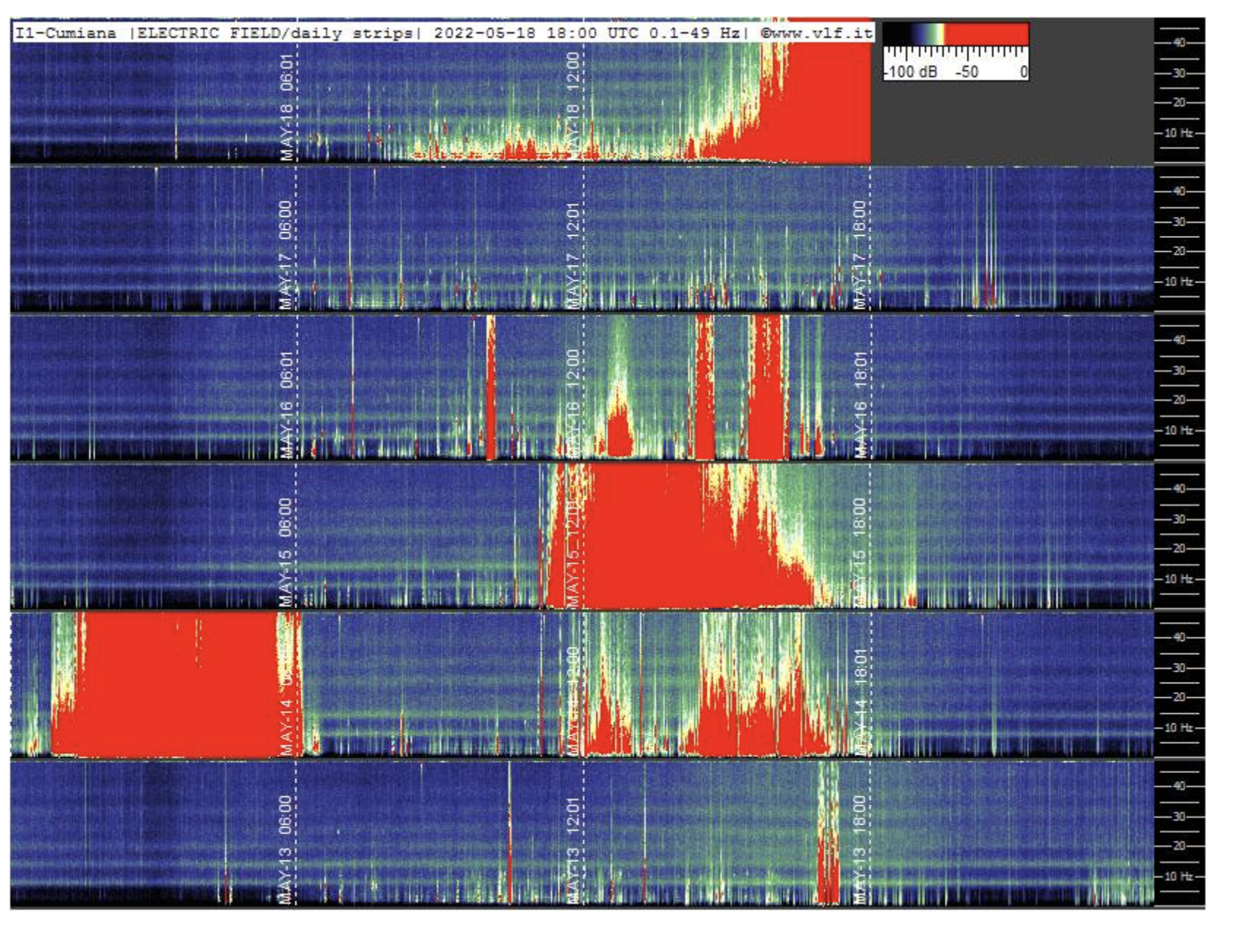Select the MAY-13 06:00 time marker

pyautogui.click(x=286, y=850)
